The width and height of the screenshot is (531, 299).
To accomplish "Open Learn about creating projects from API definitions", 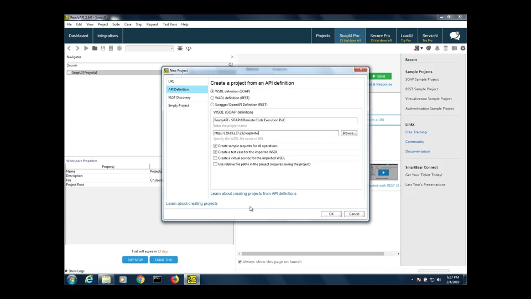I will coord(253,194).
